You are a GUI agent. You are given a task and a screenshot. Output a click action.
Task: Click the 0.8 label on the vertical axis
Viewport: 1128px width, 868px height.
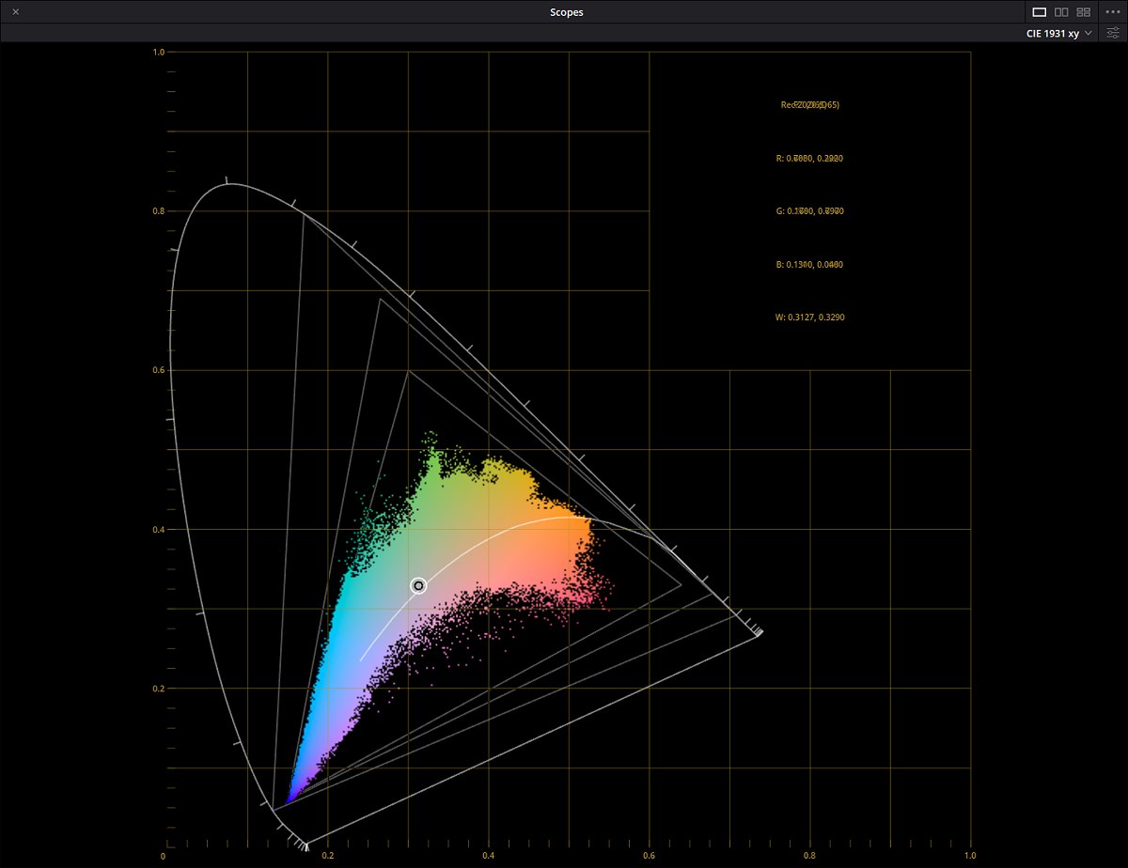tap(160, 211)
